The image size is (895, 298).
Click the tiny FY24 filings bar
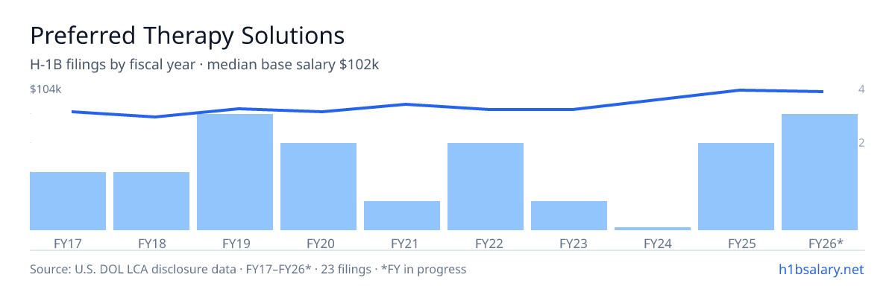tap(653, 229)
